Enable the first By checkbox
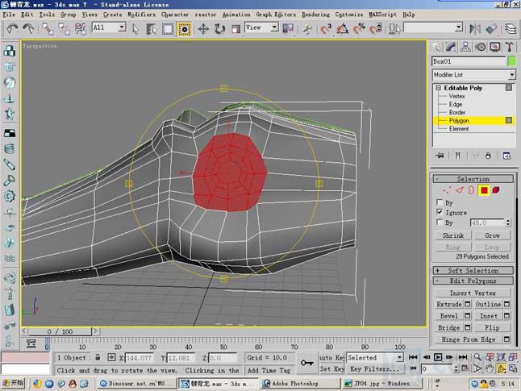The image size is (521, 391). click(440, 202)
